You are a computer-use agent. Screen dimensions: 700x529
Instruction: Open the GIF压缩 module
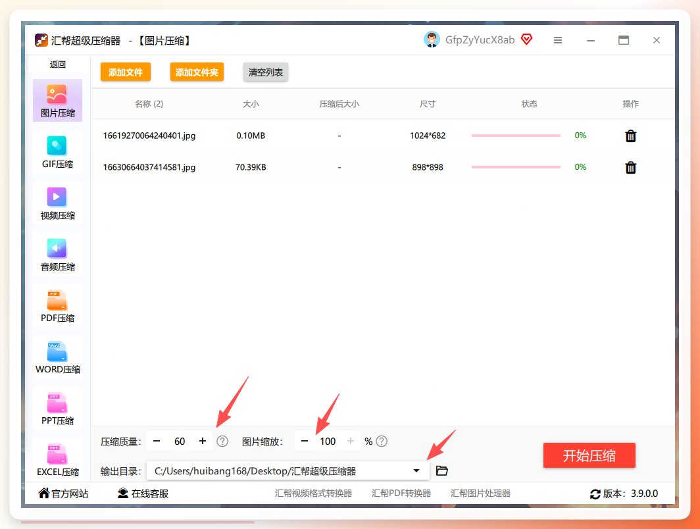click(x=57, y=152)
